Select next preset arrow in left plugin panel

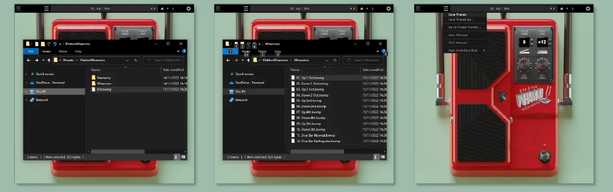[155, 8]
